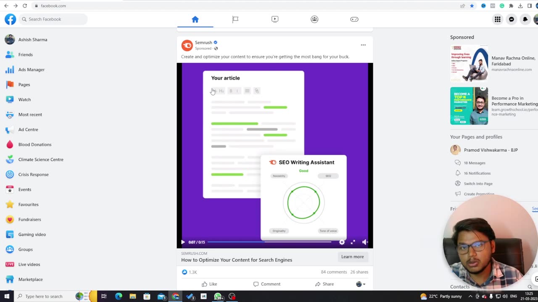Open Manav Rachna Online sponsored ad

click(x=494, y=64)
